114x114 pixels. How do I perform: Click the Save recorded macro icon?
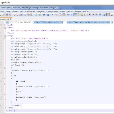tap(103, 15)
